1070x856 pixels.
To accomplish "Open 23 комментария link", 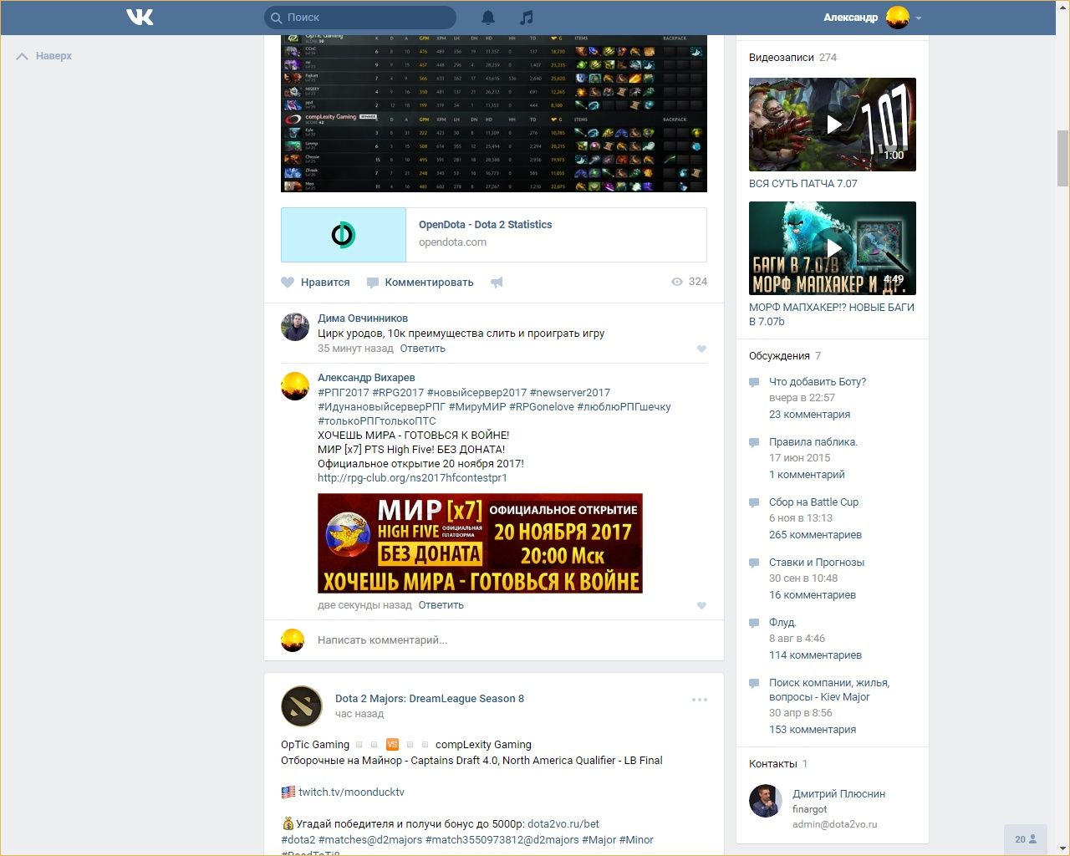I will (810, 415).
